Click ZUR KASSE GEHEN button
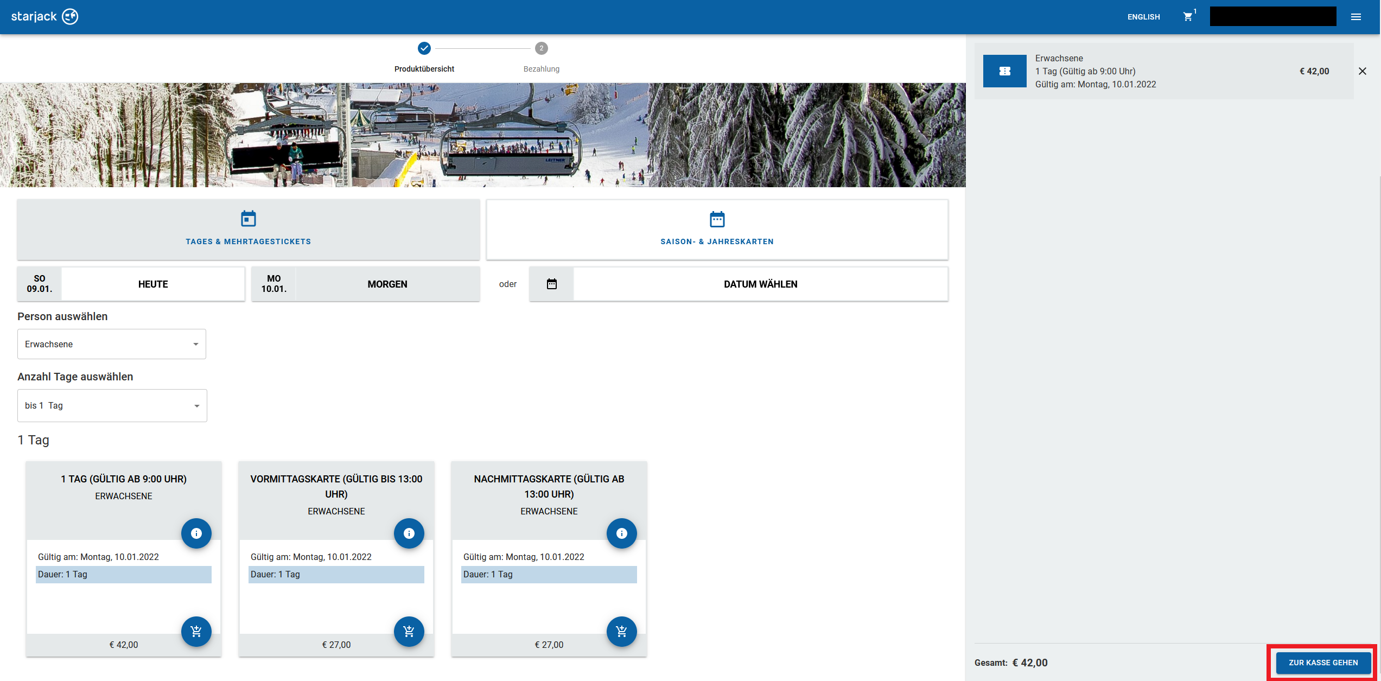The height and width of the screenshot is (681, 1381). click(1323, 663)
